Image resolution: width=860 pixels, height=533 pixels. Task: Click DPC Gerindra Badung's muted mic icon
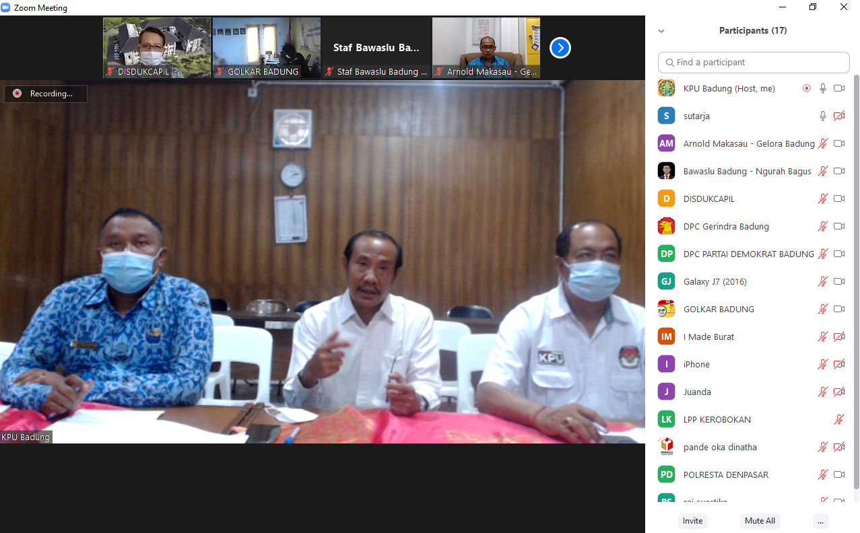(822, 226)
